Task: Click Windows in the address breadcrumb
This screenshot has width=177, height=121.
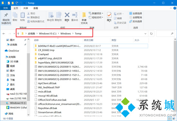Action: point(66,34)
